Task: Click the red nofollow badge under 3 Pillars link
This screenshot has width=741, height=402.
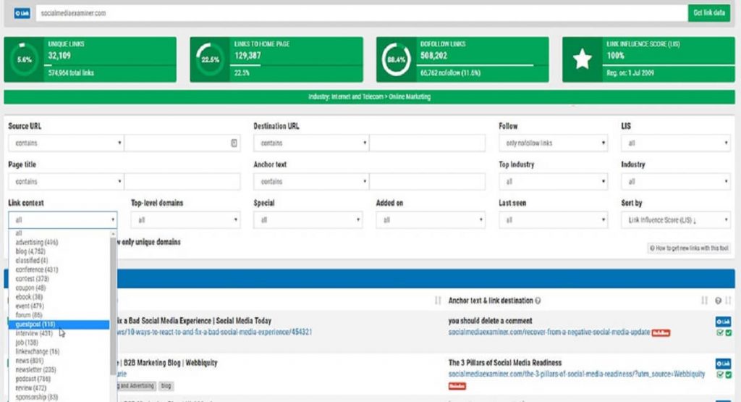Action: (457, 386)
